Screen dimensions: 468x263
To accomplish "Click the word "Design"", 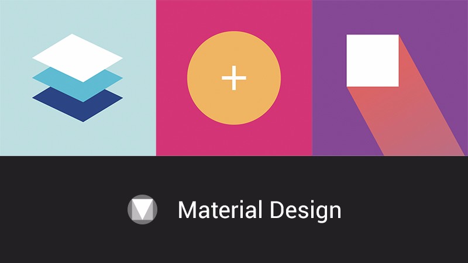I will [305, 210].
